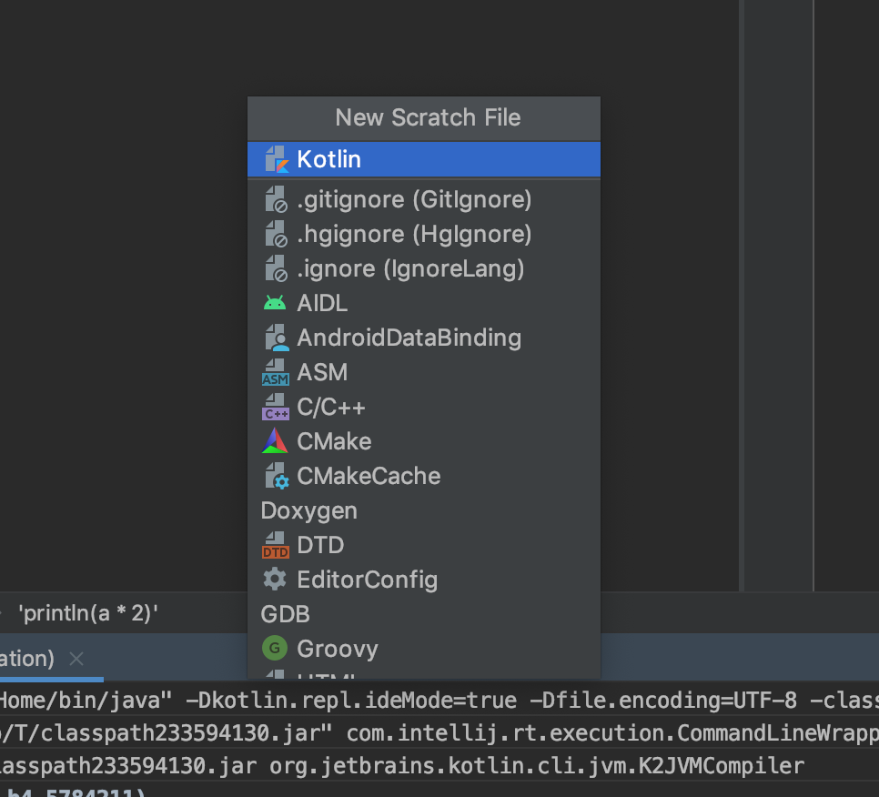Choose C/C++ scratch file type
The height and width of the screenshot is (797, 879).
click(x=424, y=408)
